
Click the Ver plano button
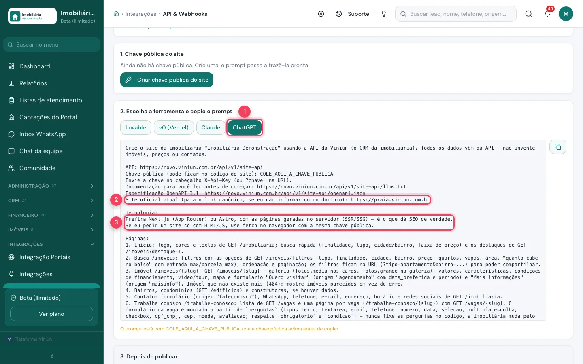coord(51,314)
